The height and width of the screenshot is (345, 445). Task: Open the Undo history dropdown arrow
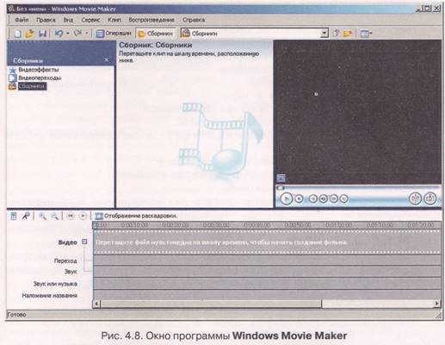coord(68,34)
